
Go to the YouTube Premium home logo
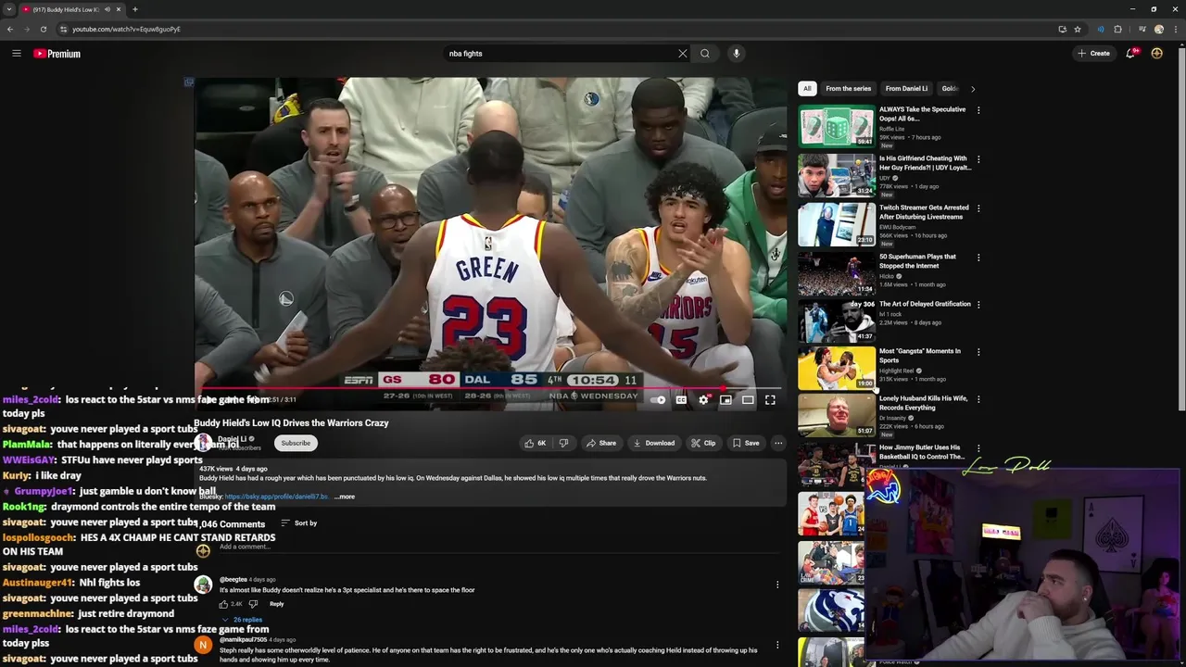click(x=57, y=54)
